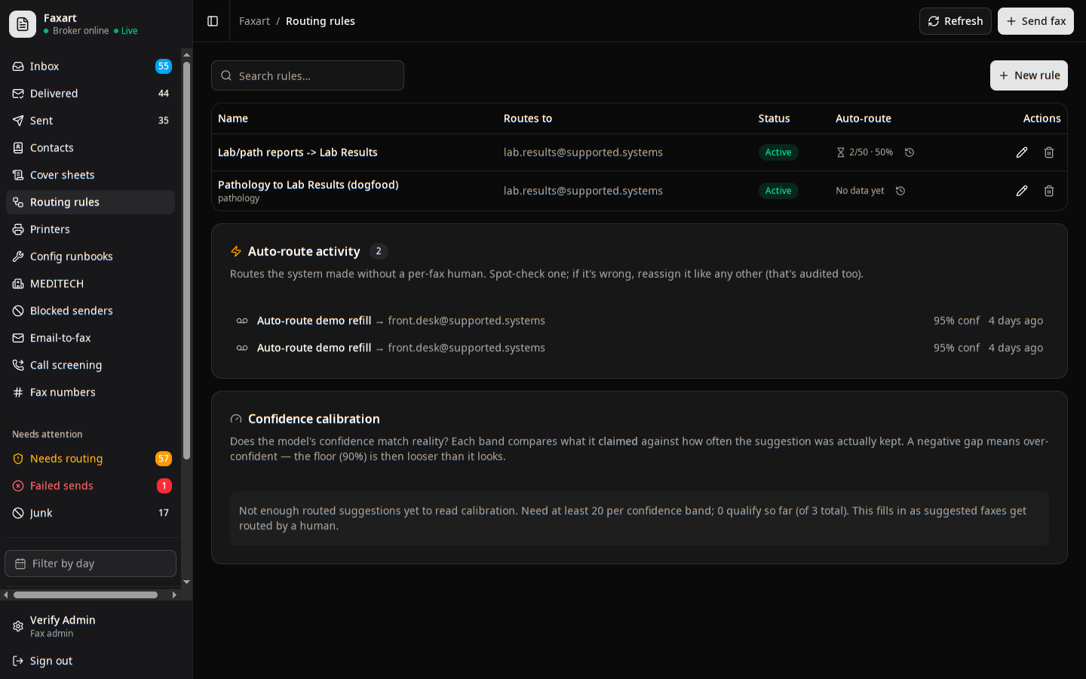Screen dimensions: 1086x679
Task: Open Failed sends list
Action: click(90, 486)
